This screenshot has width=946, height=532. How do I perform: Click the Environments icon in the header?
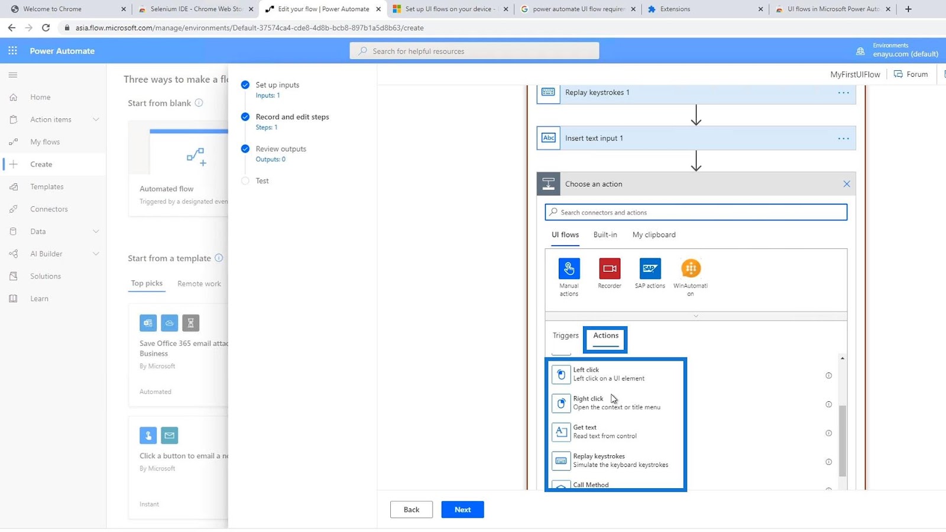(x=860, y=51)
